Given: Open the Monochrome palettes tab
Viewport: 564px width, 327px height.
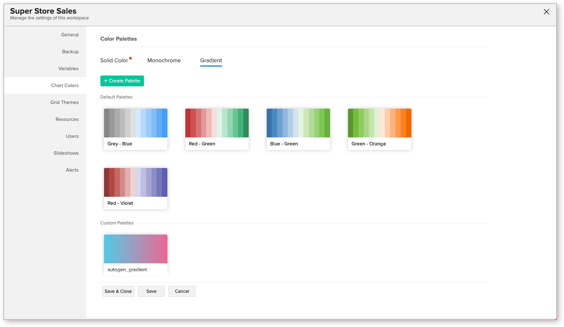Looking at the screenshot, I should (164, 60).
